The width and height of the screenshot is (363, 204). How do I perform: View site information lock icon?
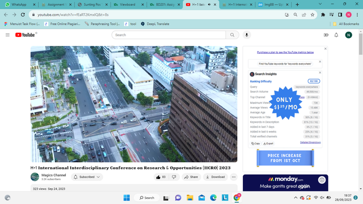tap(33, 15)
